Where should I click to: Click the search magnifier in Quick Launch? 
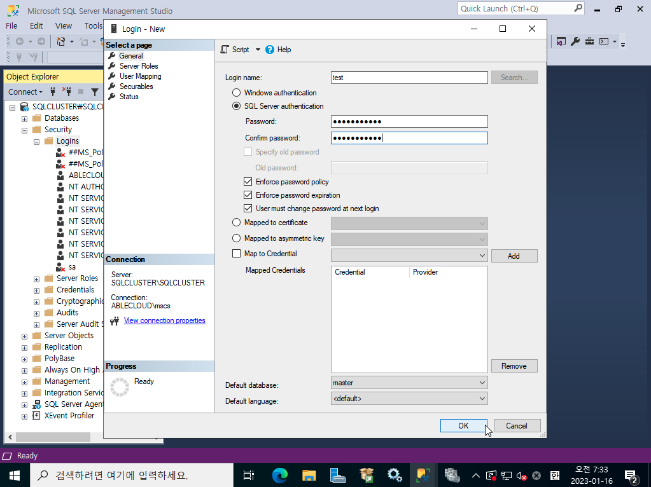[578, 8]
